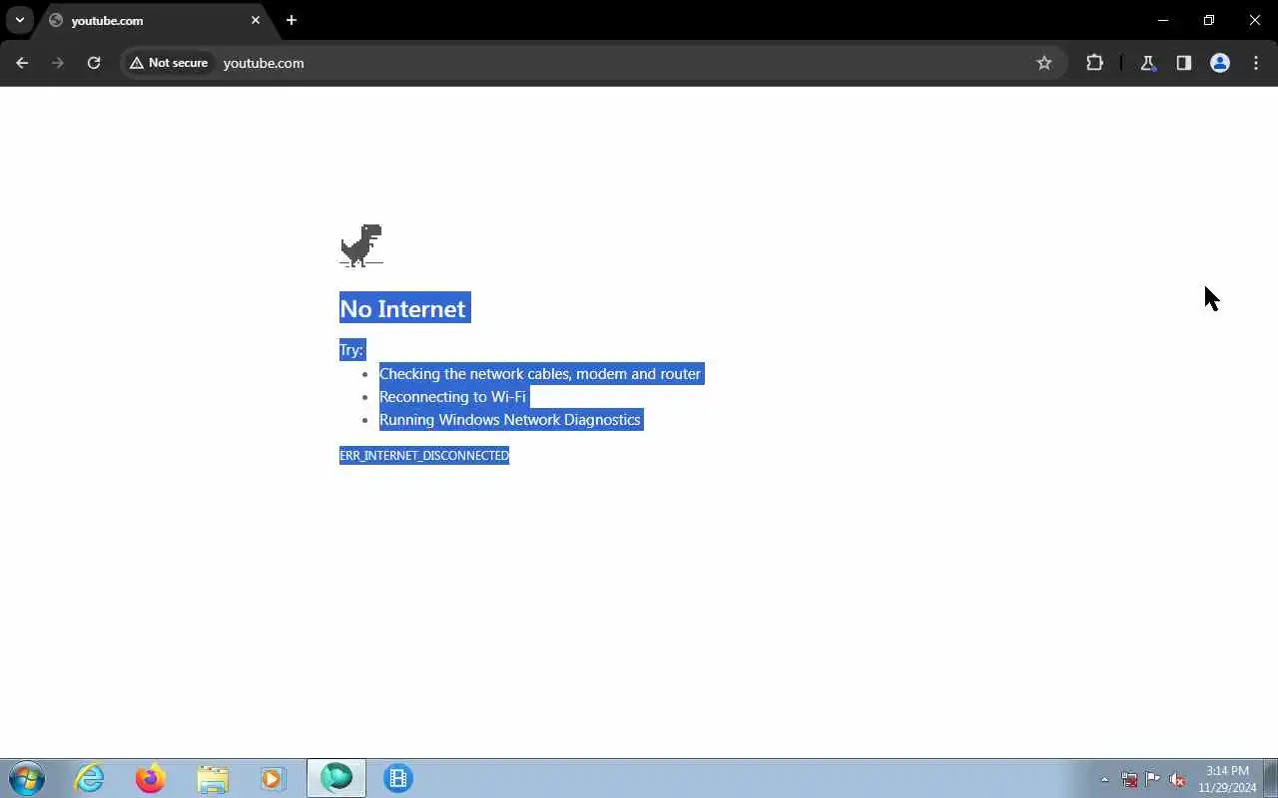Click Checking the network cables text

(x=540, y=374)
